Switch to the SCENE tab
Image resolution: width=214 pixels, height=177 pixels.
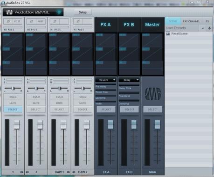pos(173,21)
